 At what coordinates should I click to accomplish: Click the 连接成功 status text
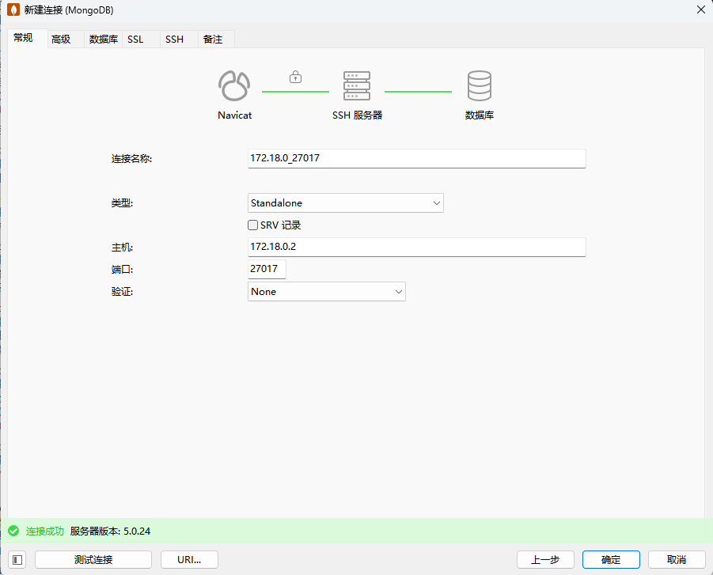(44, 531)
